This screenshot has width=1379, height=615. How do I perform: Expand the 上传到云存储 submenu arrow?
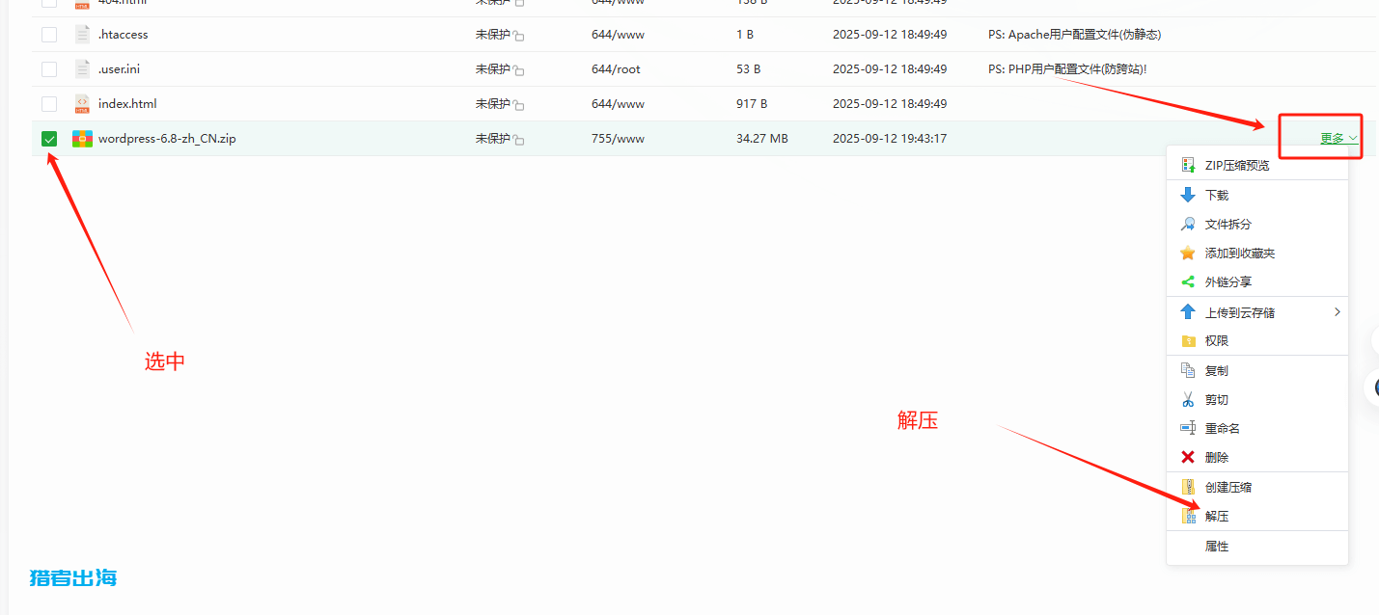(x=1337, y=312)
